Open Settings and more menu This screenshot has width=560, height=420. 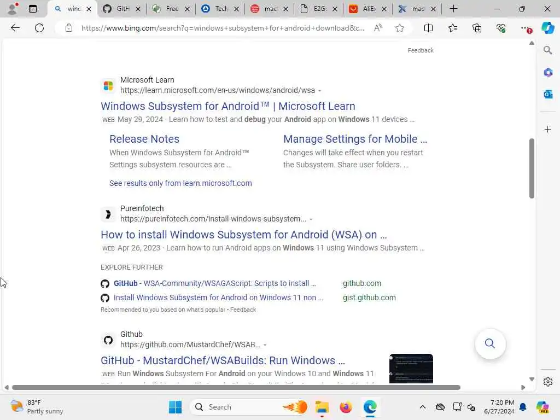point(526,28)
